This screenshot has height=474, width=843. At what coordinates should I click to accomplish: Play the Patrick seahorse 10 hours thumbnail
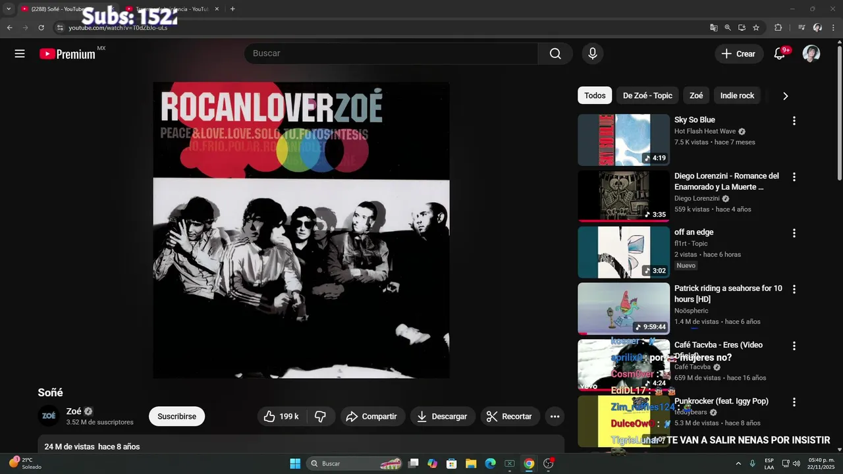624,309
